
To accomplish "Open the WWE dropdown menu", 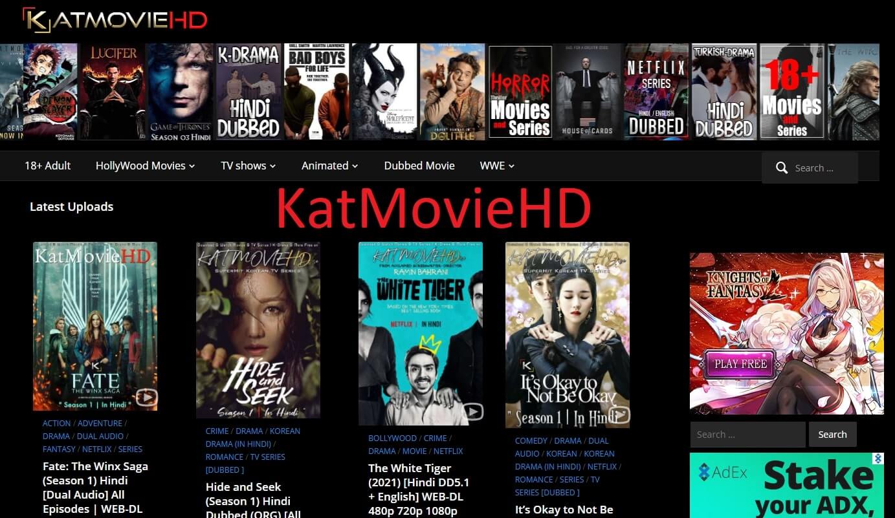I will click(497, 166).
